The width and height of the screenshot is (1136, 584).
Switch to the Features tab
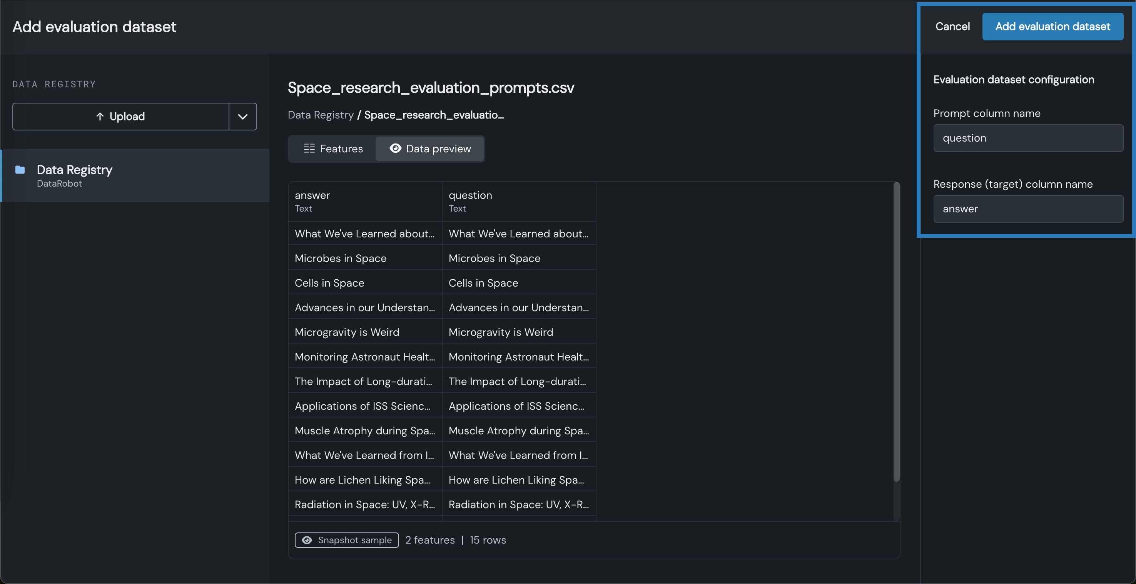[333, 149]
